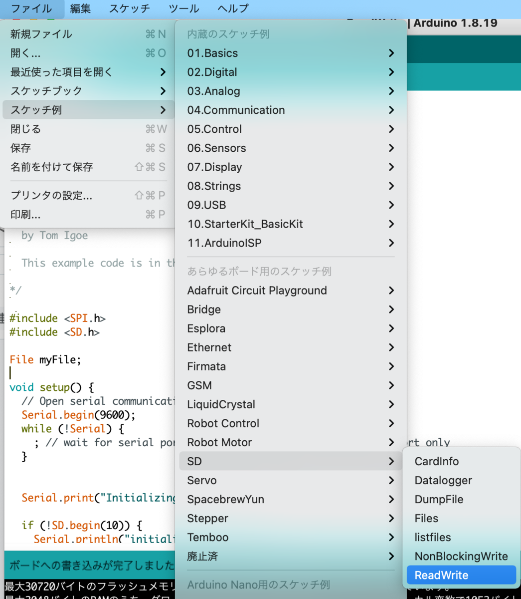Choose 保存 menu entry
The width and height of the screenshot is (521, 599).
(x=88, y=148)
